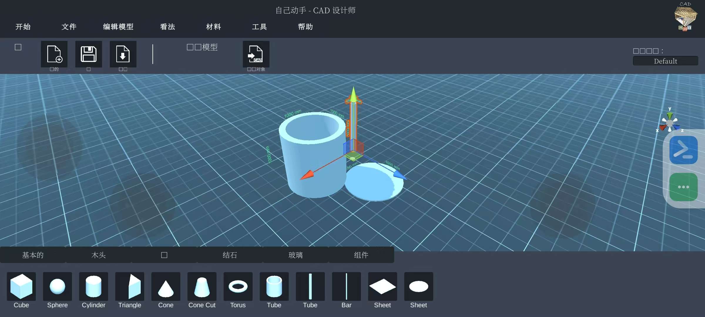This screenshot has width=705, height=317.
Task: Insert a Bar shape
Action: (346, 286)
